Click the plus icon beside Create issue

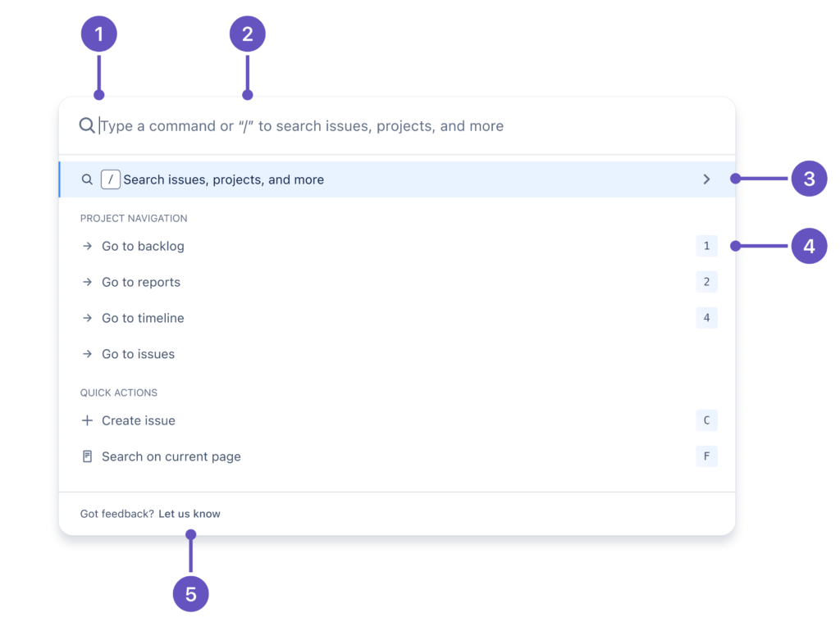[87, 420]
